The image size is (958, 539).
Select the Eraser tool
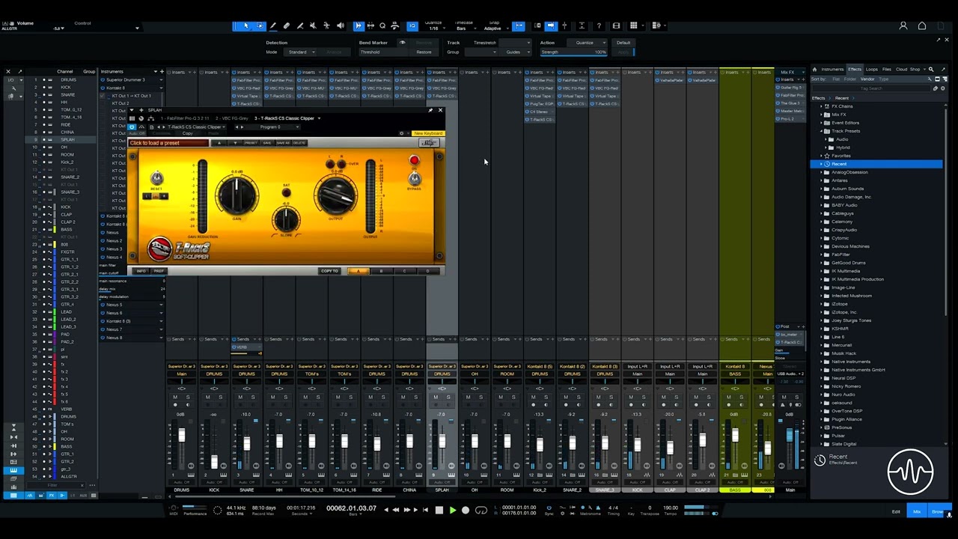tap(287, 26)
